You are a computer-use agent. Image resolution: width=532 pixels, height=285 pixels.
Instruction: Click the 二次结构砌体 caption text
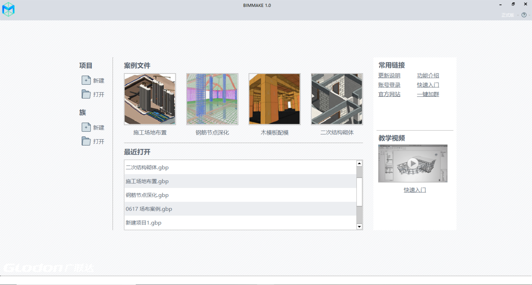[337, 132]
